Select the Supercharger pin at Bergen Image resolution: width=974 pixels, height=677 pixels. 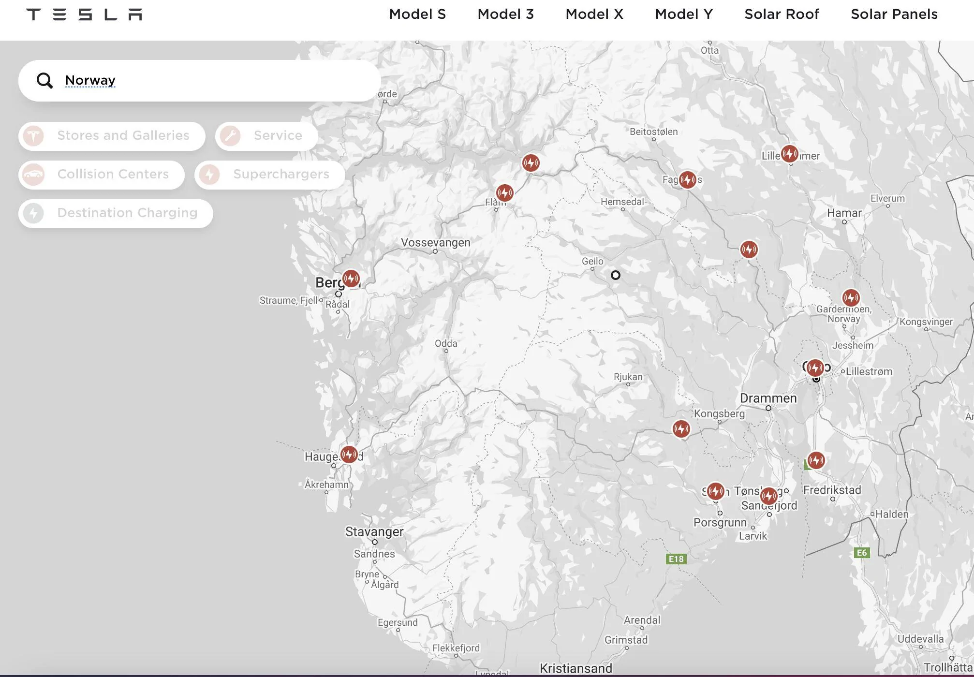(351, 279)
